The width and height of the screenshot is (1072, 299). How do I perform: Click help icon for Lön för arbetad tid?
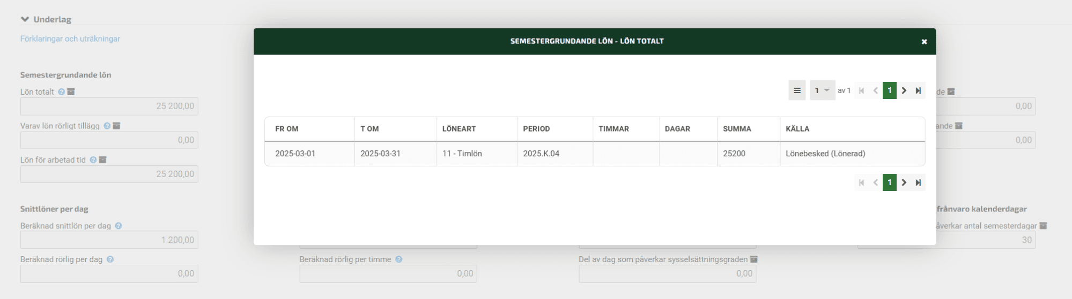(93, 160)
